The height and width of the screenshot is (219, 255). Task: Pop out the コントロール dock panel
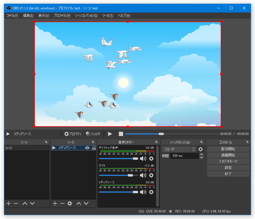click(x=247, y=142)
